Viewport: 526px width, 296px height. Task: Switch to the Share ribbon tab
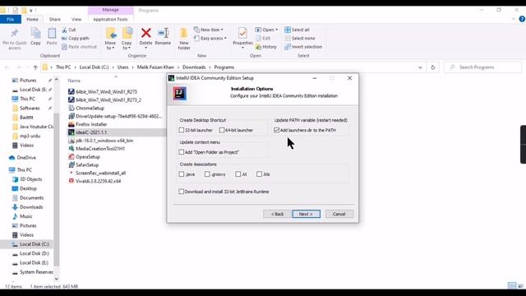coord(55,20)
